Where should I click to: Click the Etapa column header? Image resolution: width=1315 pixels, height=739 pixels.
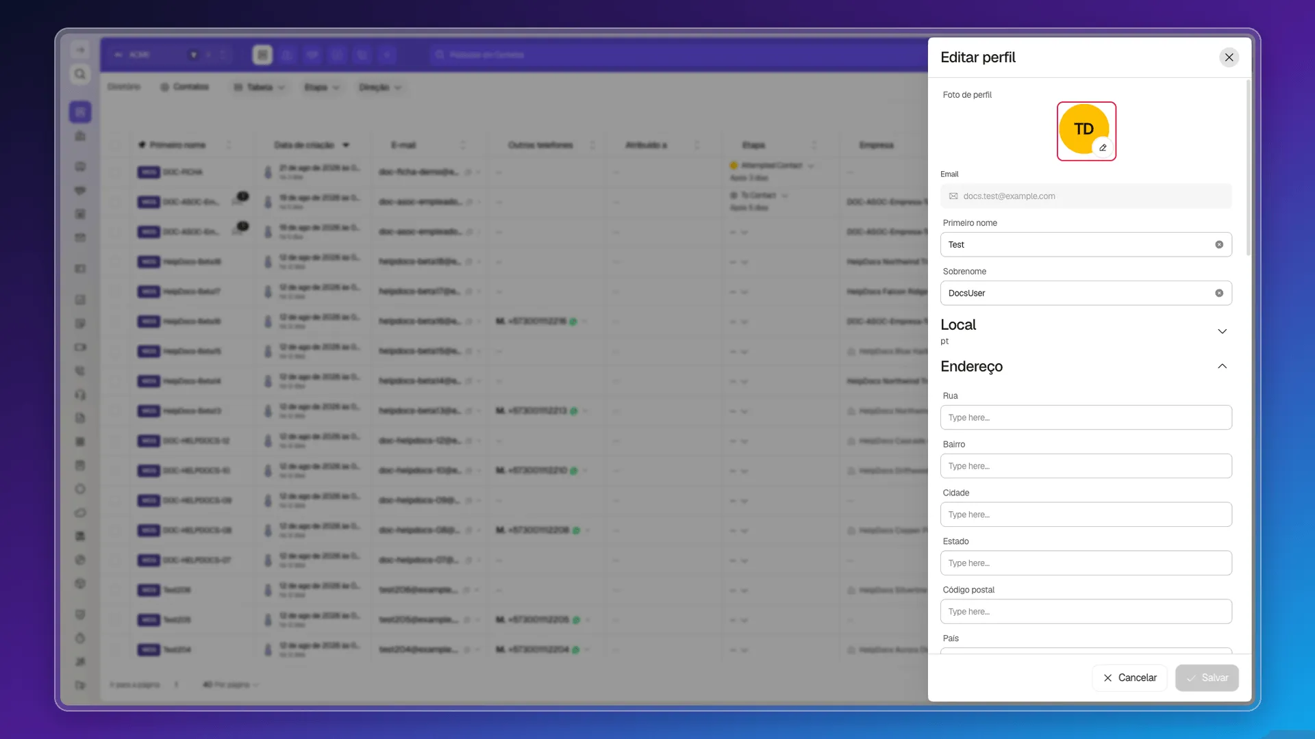[753, 145]
